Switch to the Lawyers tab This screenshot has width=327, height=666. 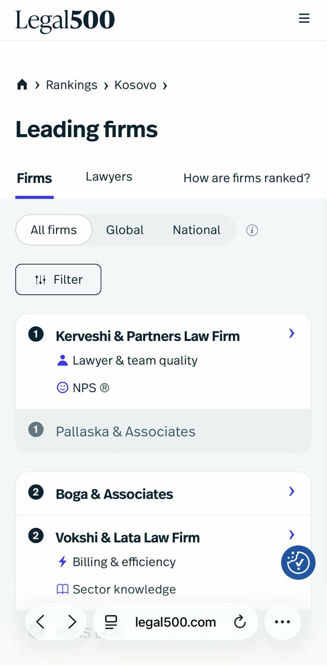[x=109, y=177]
